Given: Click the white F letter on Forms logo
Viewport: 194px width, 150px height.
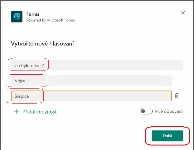Looking at the screenshot, I should point(15,17).
